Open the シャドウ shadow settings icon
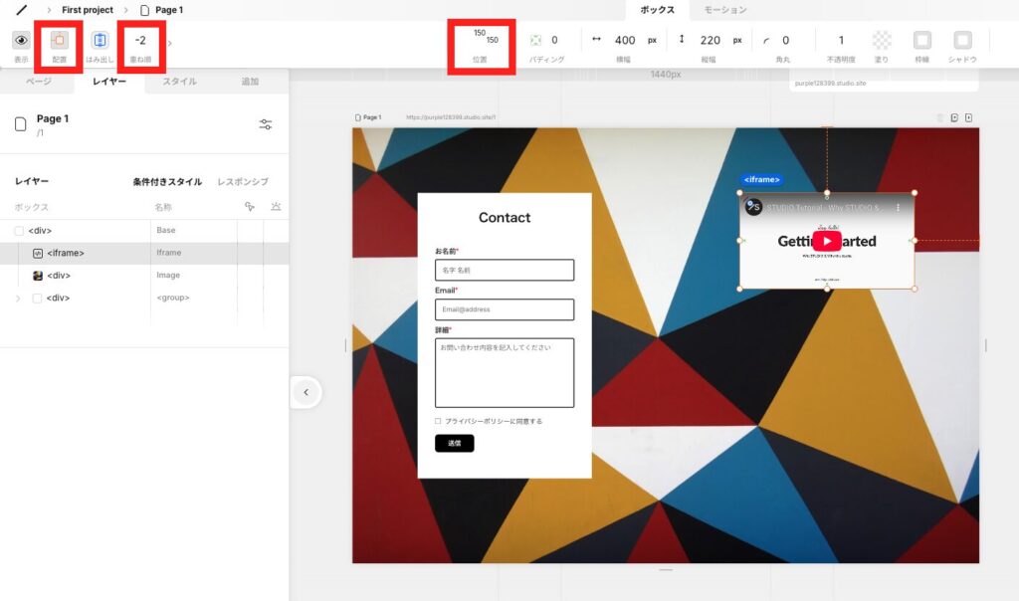 tap(962, 40)
